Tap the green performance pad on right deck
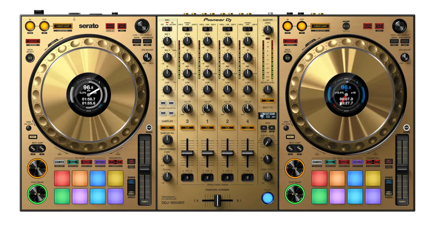The width and height of the screenshot is (435, 226). [x=319, y=196]
